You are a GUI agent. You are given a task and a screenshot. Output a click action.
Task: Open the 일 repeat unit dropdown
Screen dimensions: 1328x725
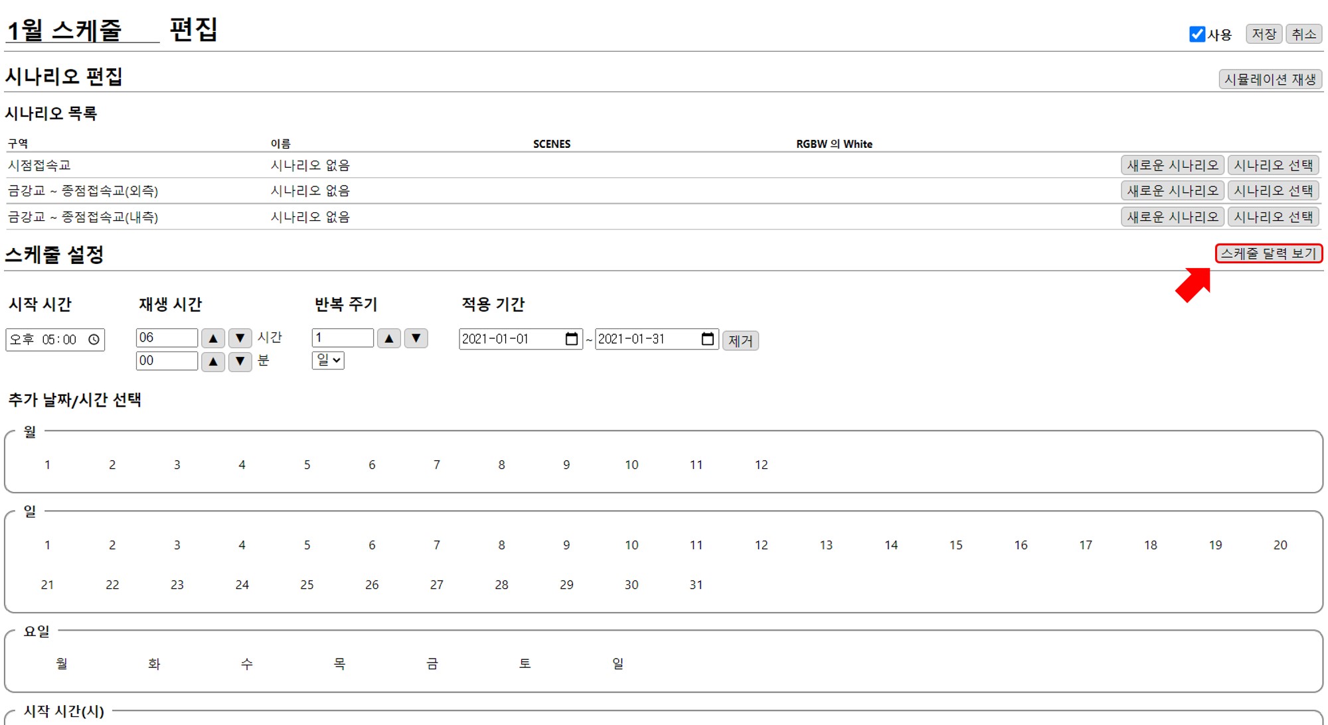click(x=328, y=360)
